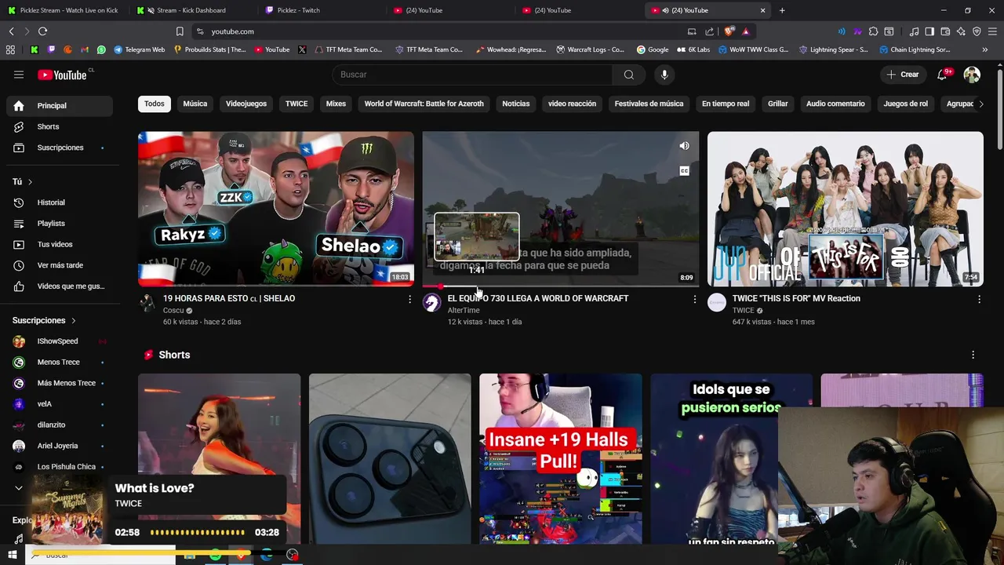Open YouTube notifications bell
The height and width of the screenshot is (565, 1004).
(x=943, y=75)
